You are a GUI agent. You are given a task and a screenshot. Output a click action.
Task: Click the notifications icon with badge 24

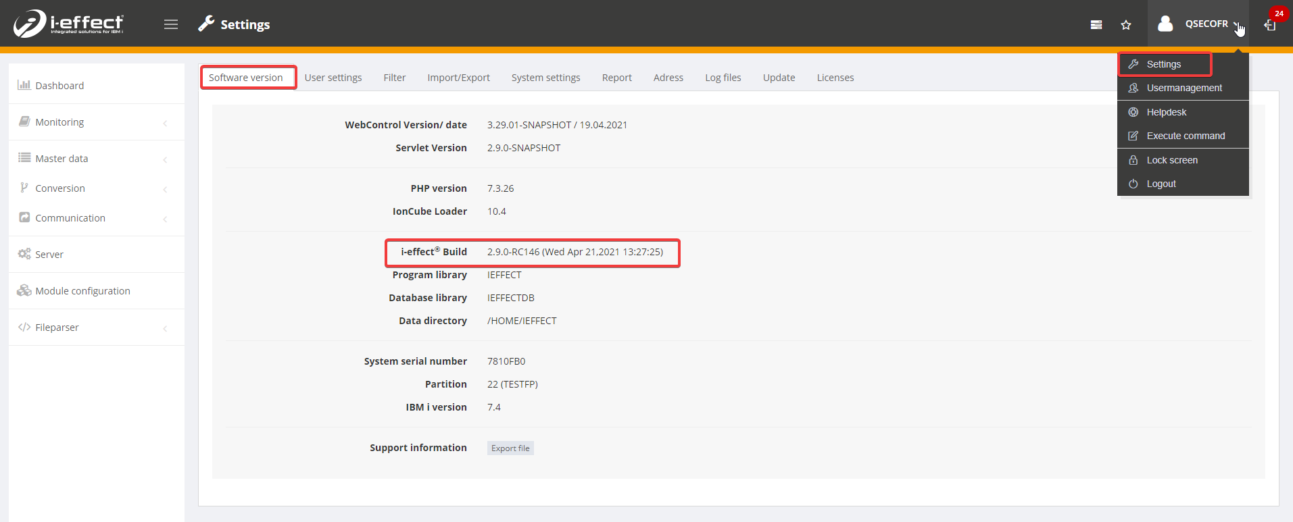coord(1271,24)
